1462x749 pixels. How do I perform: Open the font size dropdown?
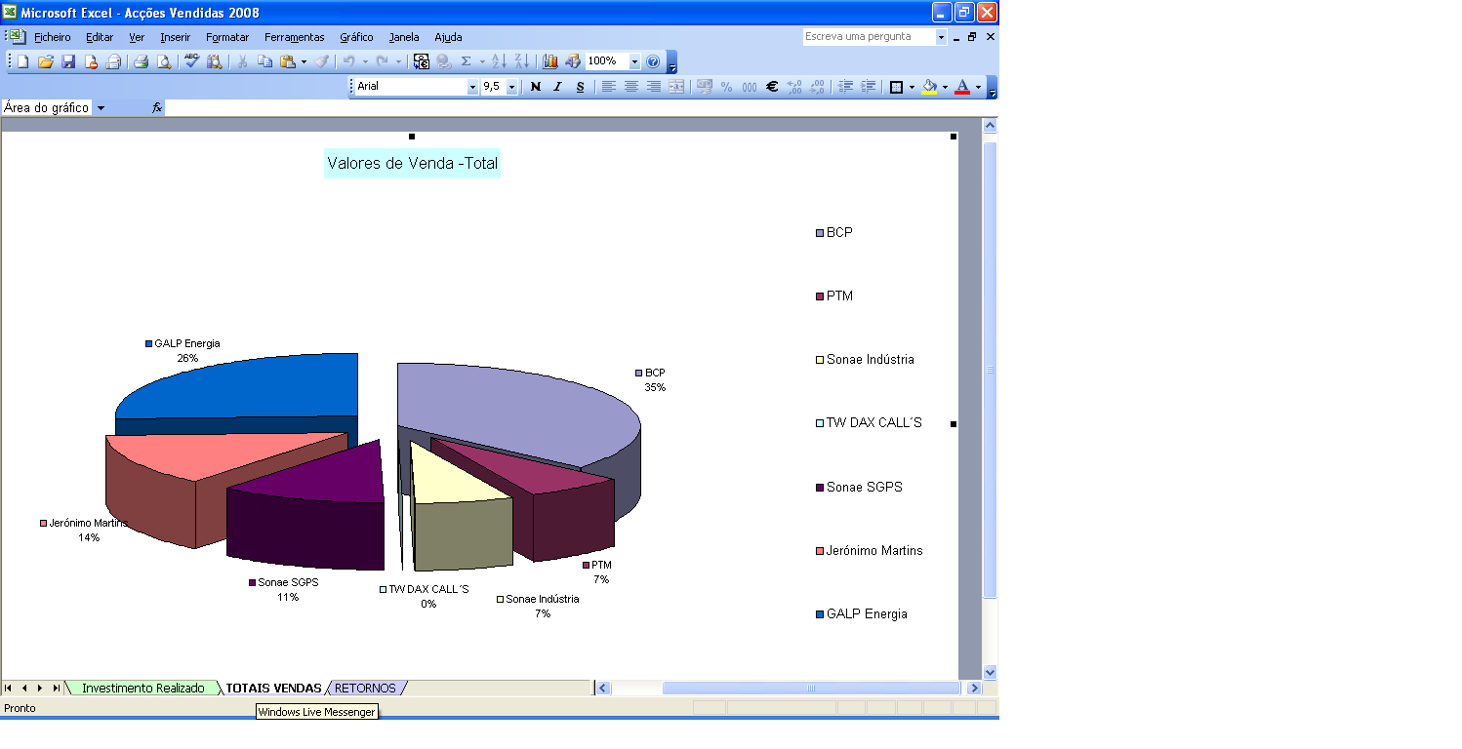511,87
